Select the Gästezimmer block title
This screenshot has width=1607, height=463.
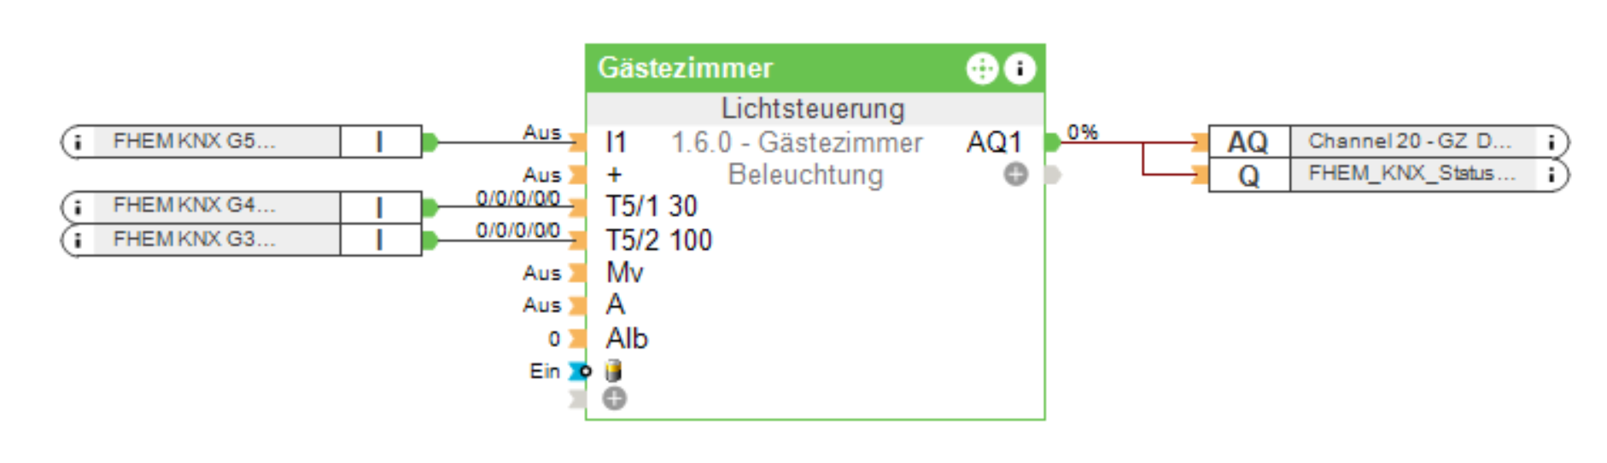pos(686,68)
